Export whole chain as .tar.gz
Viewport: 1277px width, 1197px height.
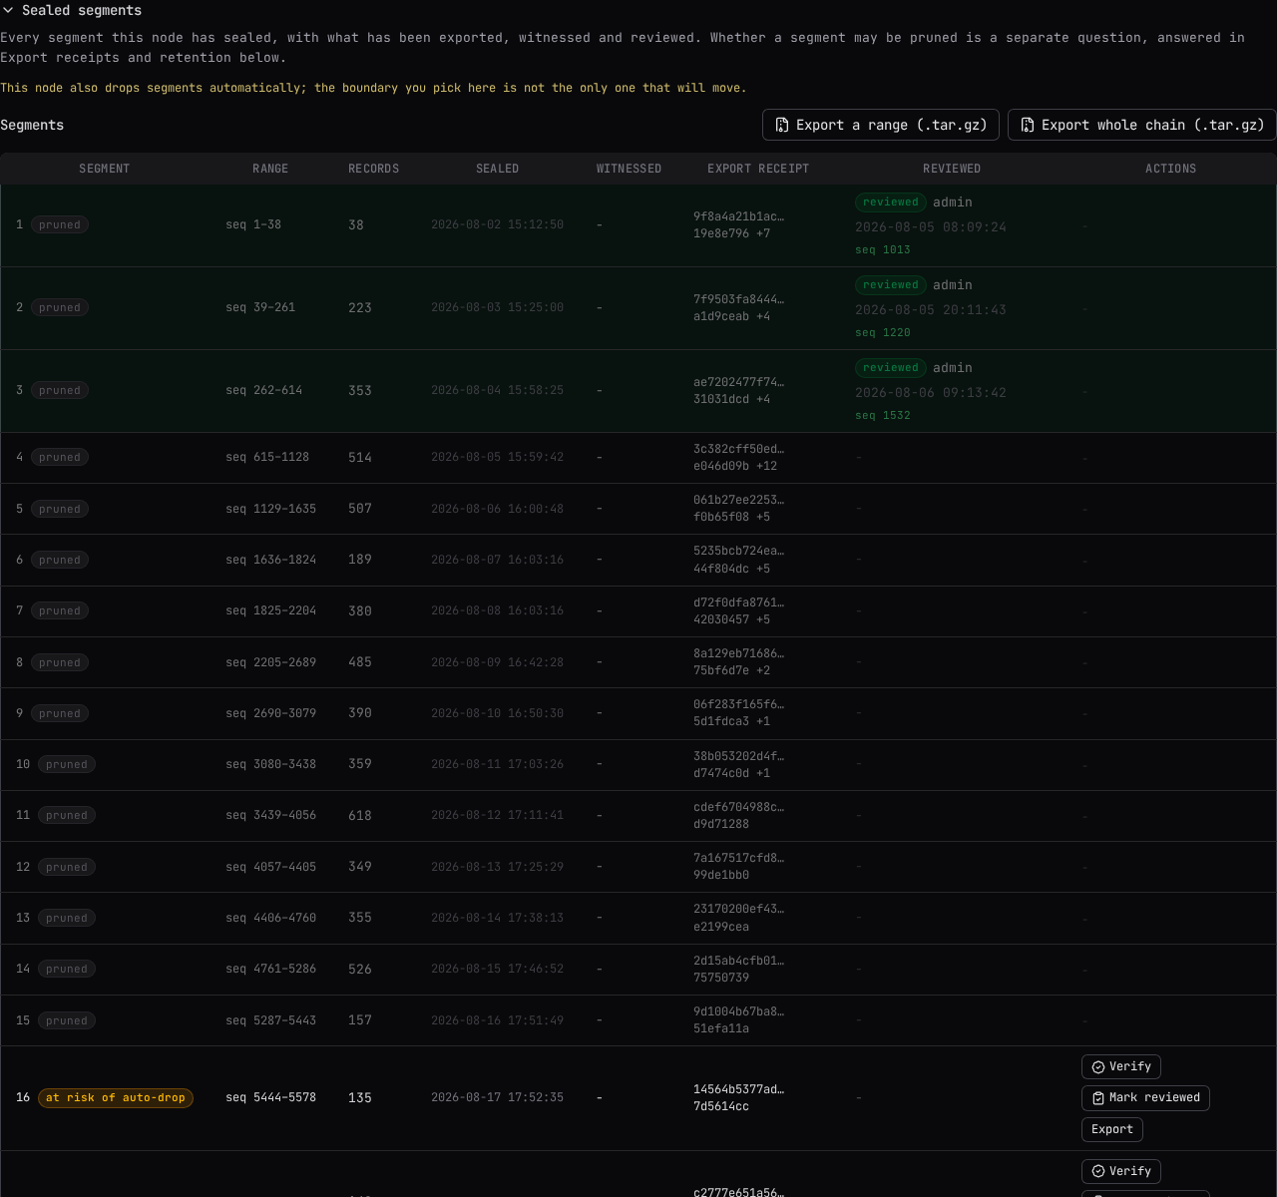coord(1142,125)
